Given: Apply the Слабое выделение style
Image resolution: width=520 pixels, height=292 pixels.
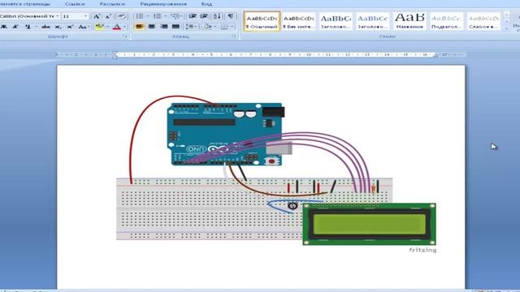Looking at the screenshot, I should pyautogui.click(x=483, y=22).
